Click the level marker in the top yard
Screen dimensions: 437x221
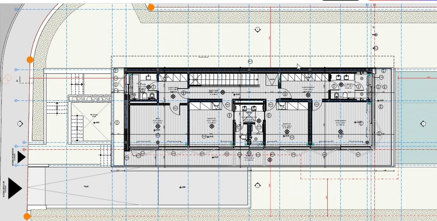pyautogui.click(x=257, y=30)
